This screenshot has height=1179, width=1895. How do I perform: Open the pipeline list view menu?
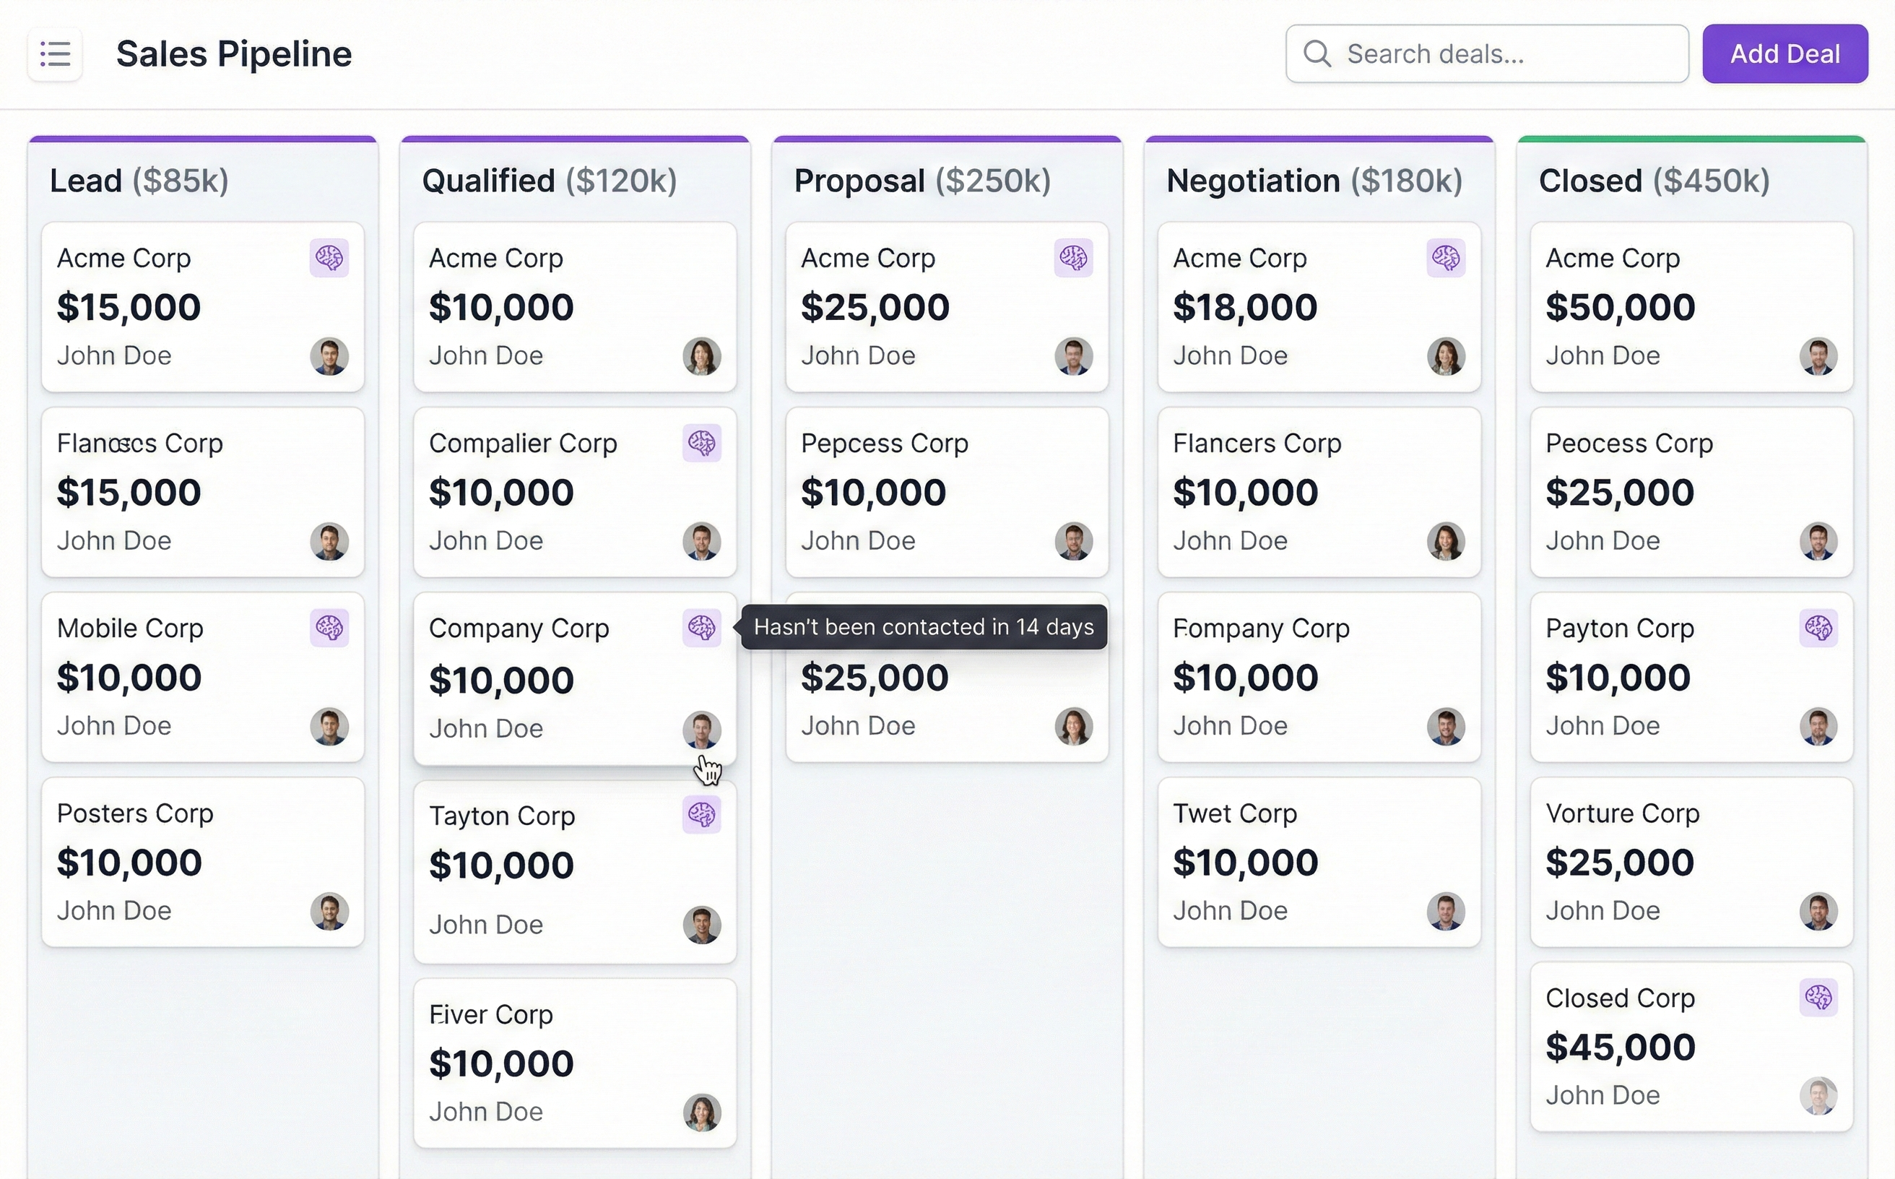[55, 53]
